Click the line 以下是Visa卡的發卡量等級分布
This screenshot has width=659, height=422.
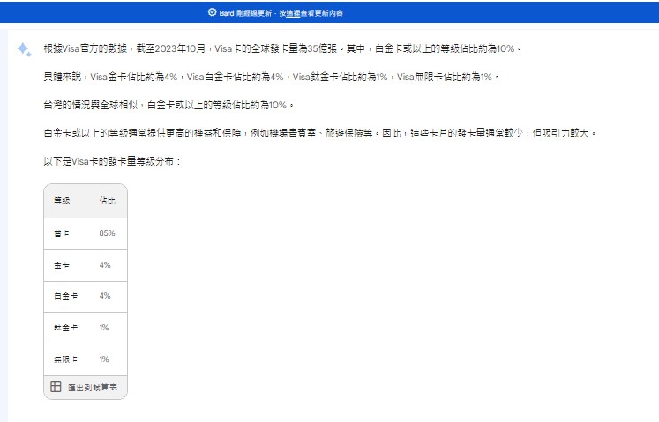click(112, 162)
